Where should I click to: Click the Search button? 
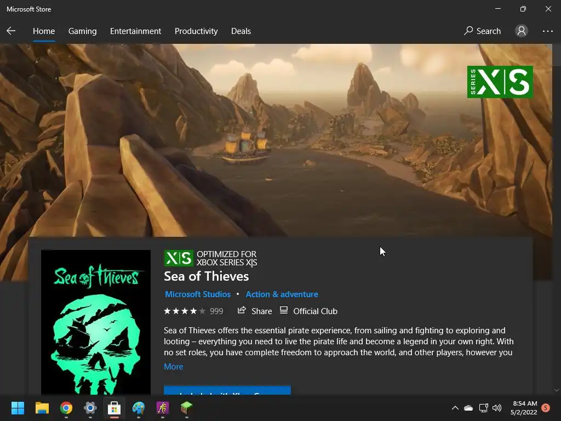pos(482,31)
